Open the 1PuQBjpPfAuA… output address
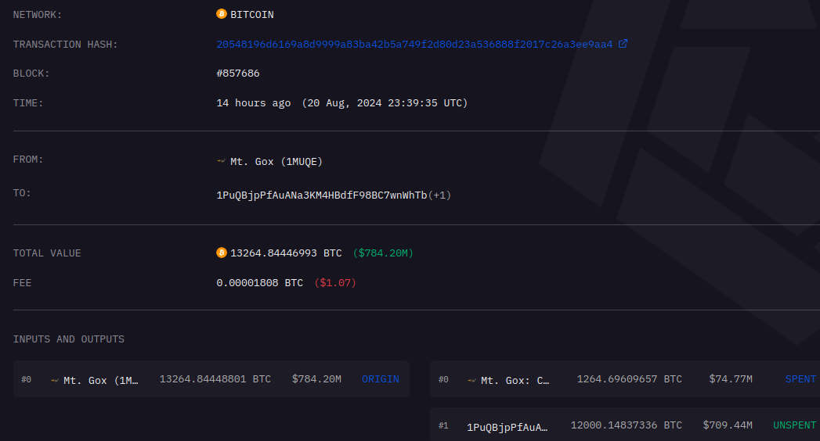The image size is (820, 441). pyautogui.click(x=508, y=427)
